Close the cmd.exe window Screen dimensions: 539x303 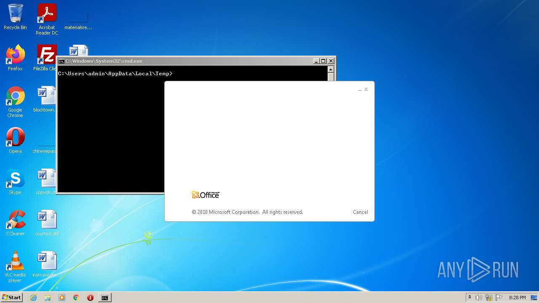click(x=331, y=61)
